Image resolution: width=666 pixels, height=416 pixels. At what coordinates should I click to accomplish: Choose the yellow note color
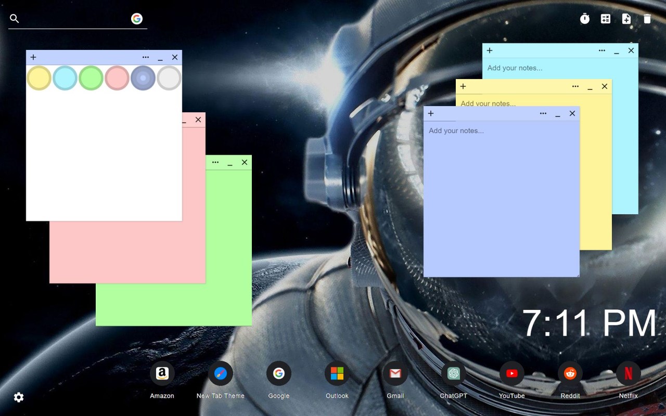[x=39, y=78]
